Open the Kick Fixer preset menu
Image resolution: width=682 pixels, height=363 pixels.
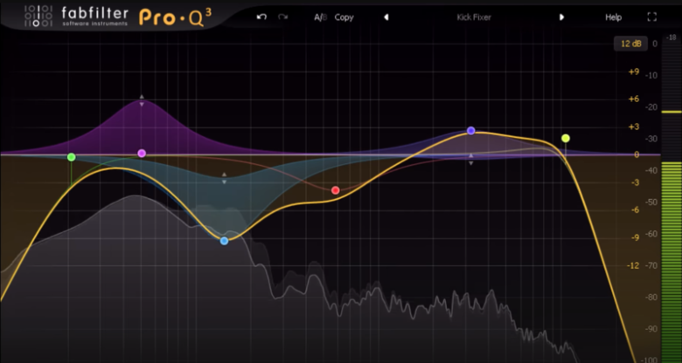point(474,17)
